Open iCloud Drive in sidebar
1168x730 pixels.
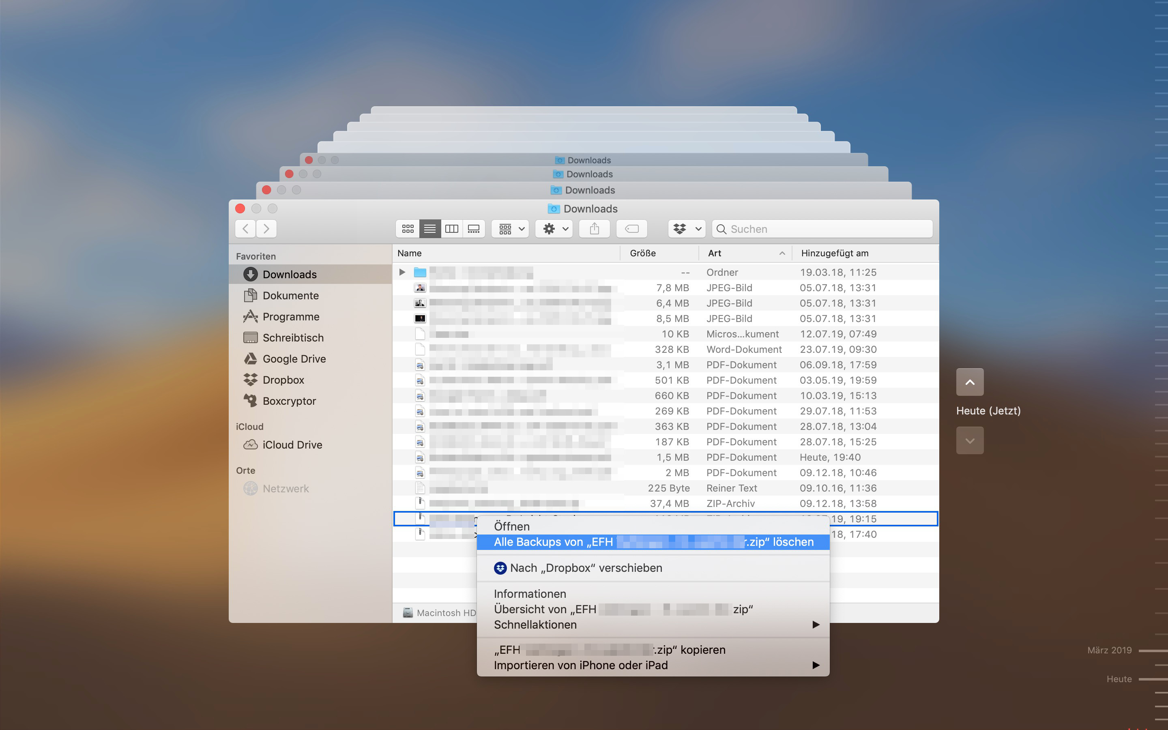[292, 444]
